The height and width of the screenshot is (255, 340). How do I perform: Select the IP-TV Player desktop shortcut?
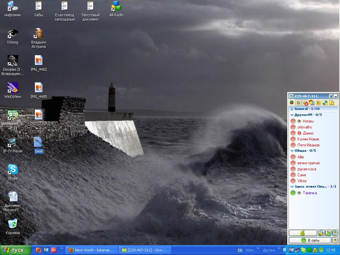tap(13, 145)
